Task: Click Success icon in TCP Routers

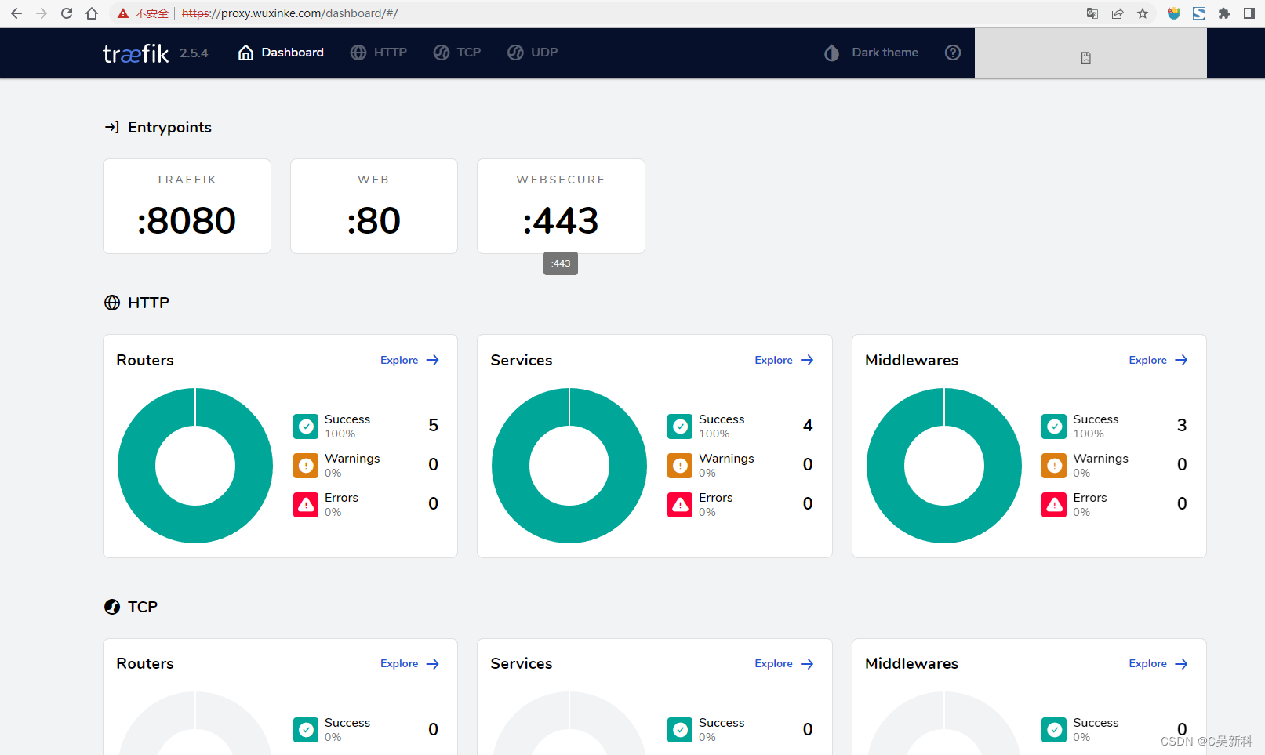Action: click(x=306, y=730)
